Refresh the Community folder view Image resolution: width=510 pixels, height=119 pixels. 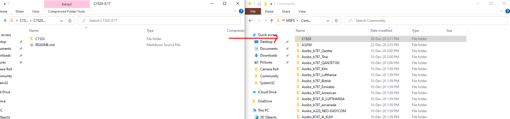tap(336, 21)
